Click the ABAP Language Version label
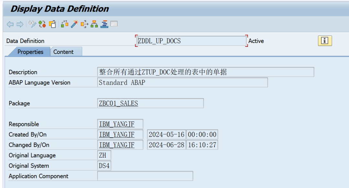The width and height of the screenshot is (349, 188). click(x=39, y=83)
